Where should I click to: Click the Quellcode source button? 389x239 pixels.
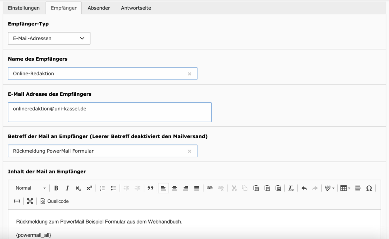tap(54, 201)
